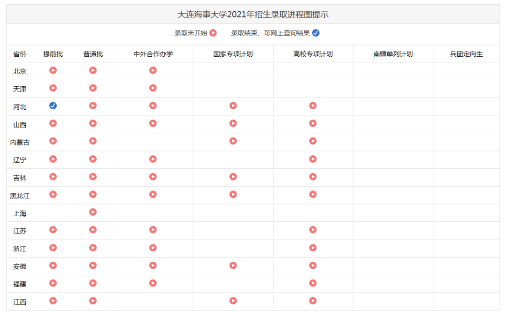Click 安徽 国家专项计划 status icon

point(233,265)
